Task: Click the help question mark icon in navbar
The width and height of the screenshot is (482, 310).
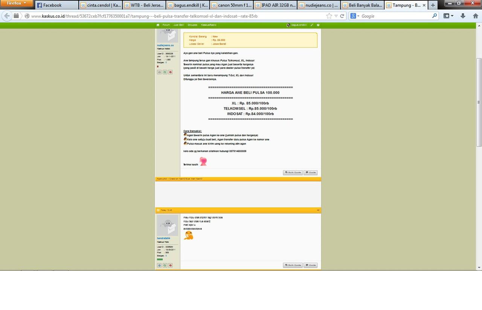Action: coord(318,25)
